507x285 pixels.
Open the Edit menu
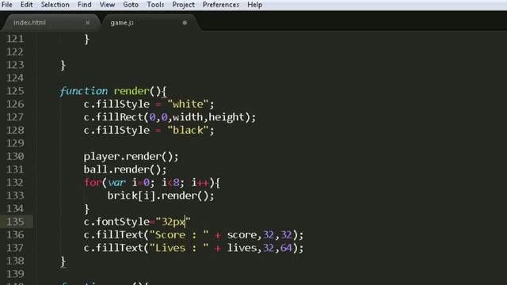click(26, 5)
